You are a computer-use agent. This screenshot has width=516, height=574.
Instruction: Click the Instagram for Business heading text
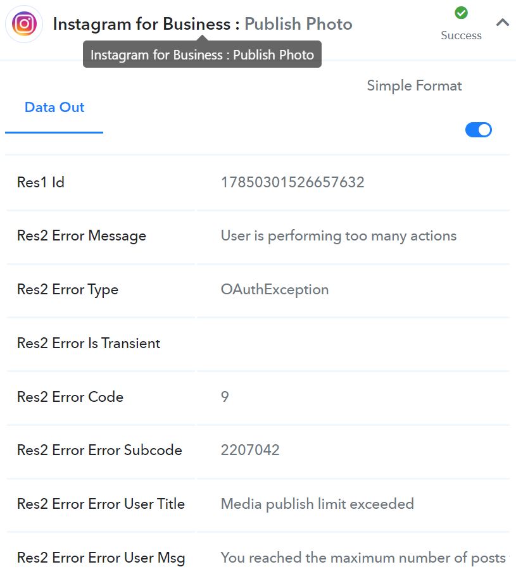point(141,24)
